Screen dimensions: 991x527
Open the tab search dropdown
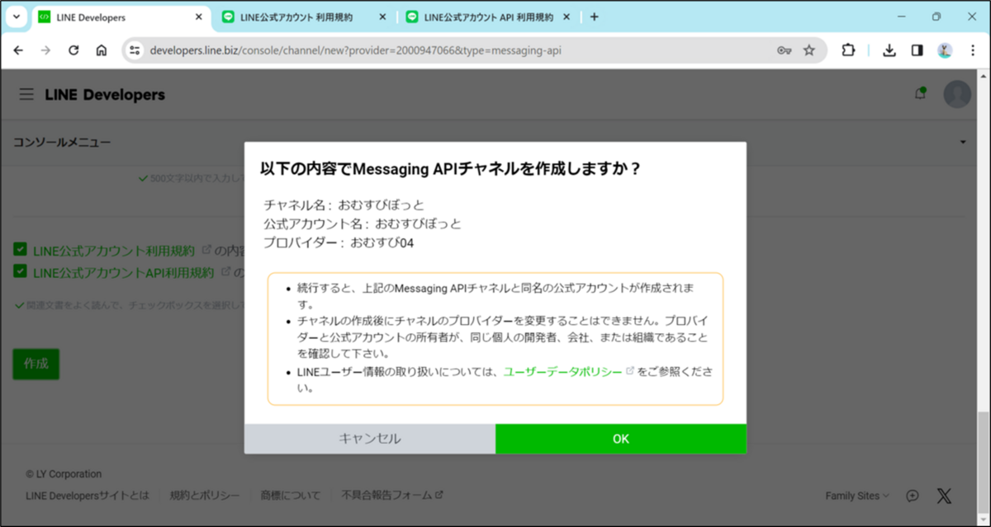(16, 16)
